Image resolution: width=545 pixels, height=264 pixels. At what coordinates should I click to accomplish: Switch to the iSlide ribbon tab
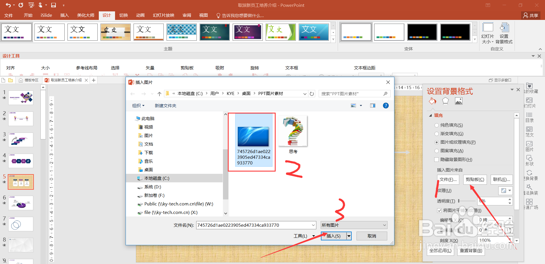point(46,15)
